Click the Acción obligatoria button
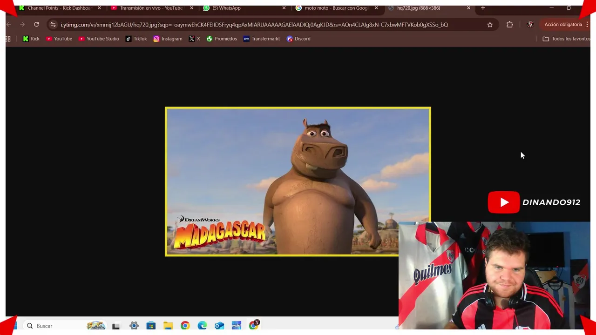This screenshot has width=596, height=335. coord(563,25)
